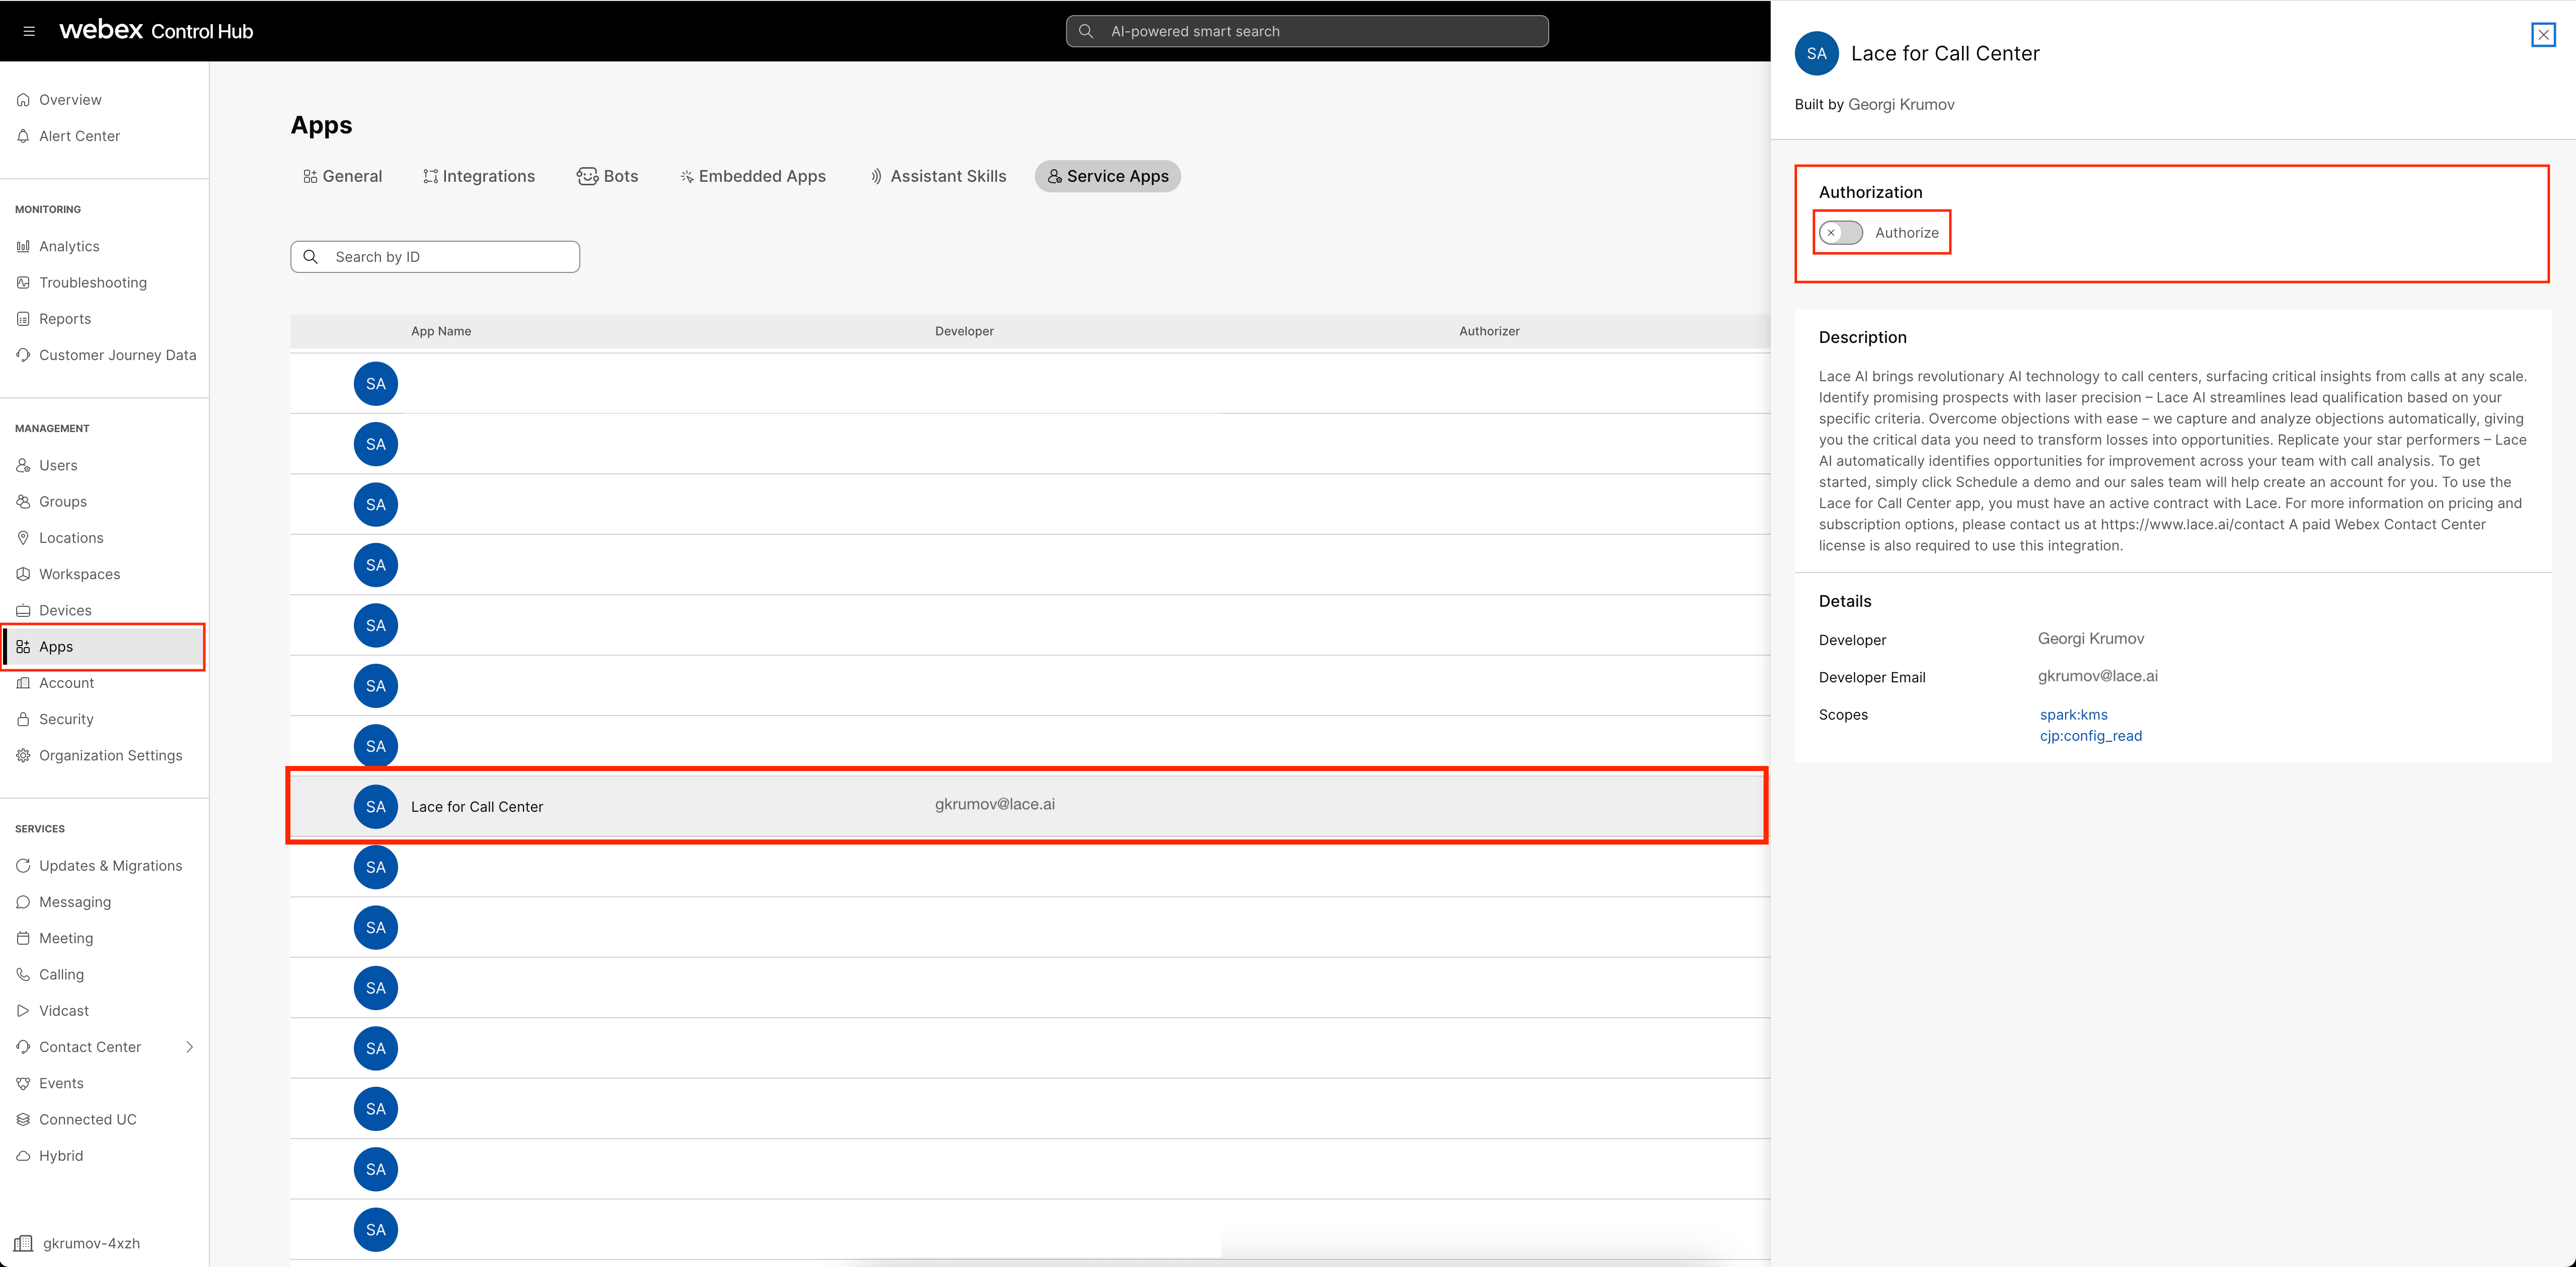
Task: Click the Built by Georgi Krumov text
Action: coord(1874,105)
